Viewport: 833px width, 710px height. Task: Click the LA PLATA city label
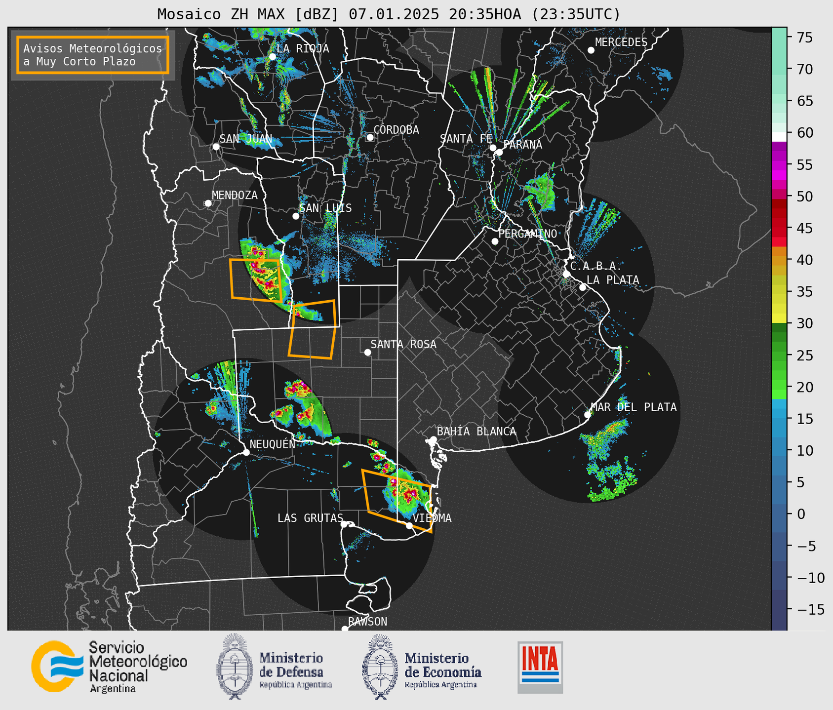click(613, 280)
